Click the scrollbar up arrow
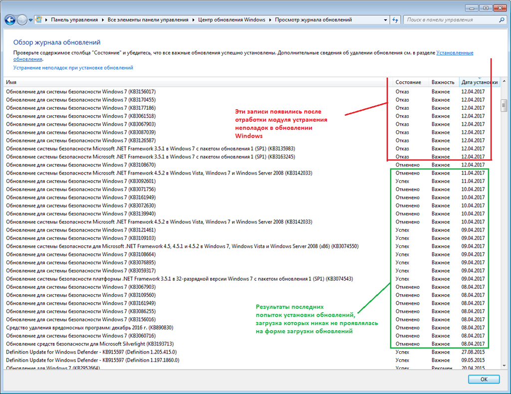 504,81
